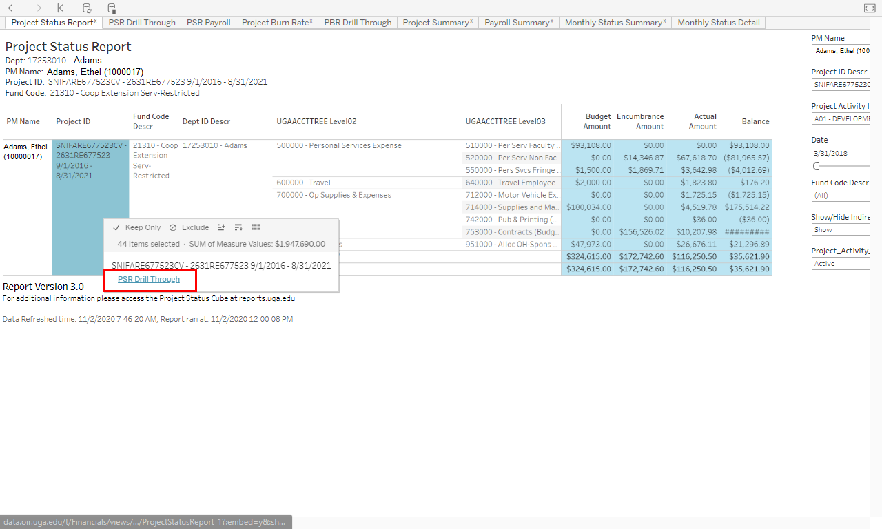Click the 742000 - Pub & Printing row

513,220
